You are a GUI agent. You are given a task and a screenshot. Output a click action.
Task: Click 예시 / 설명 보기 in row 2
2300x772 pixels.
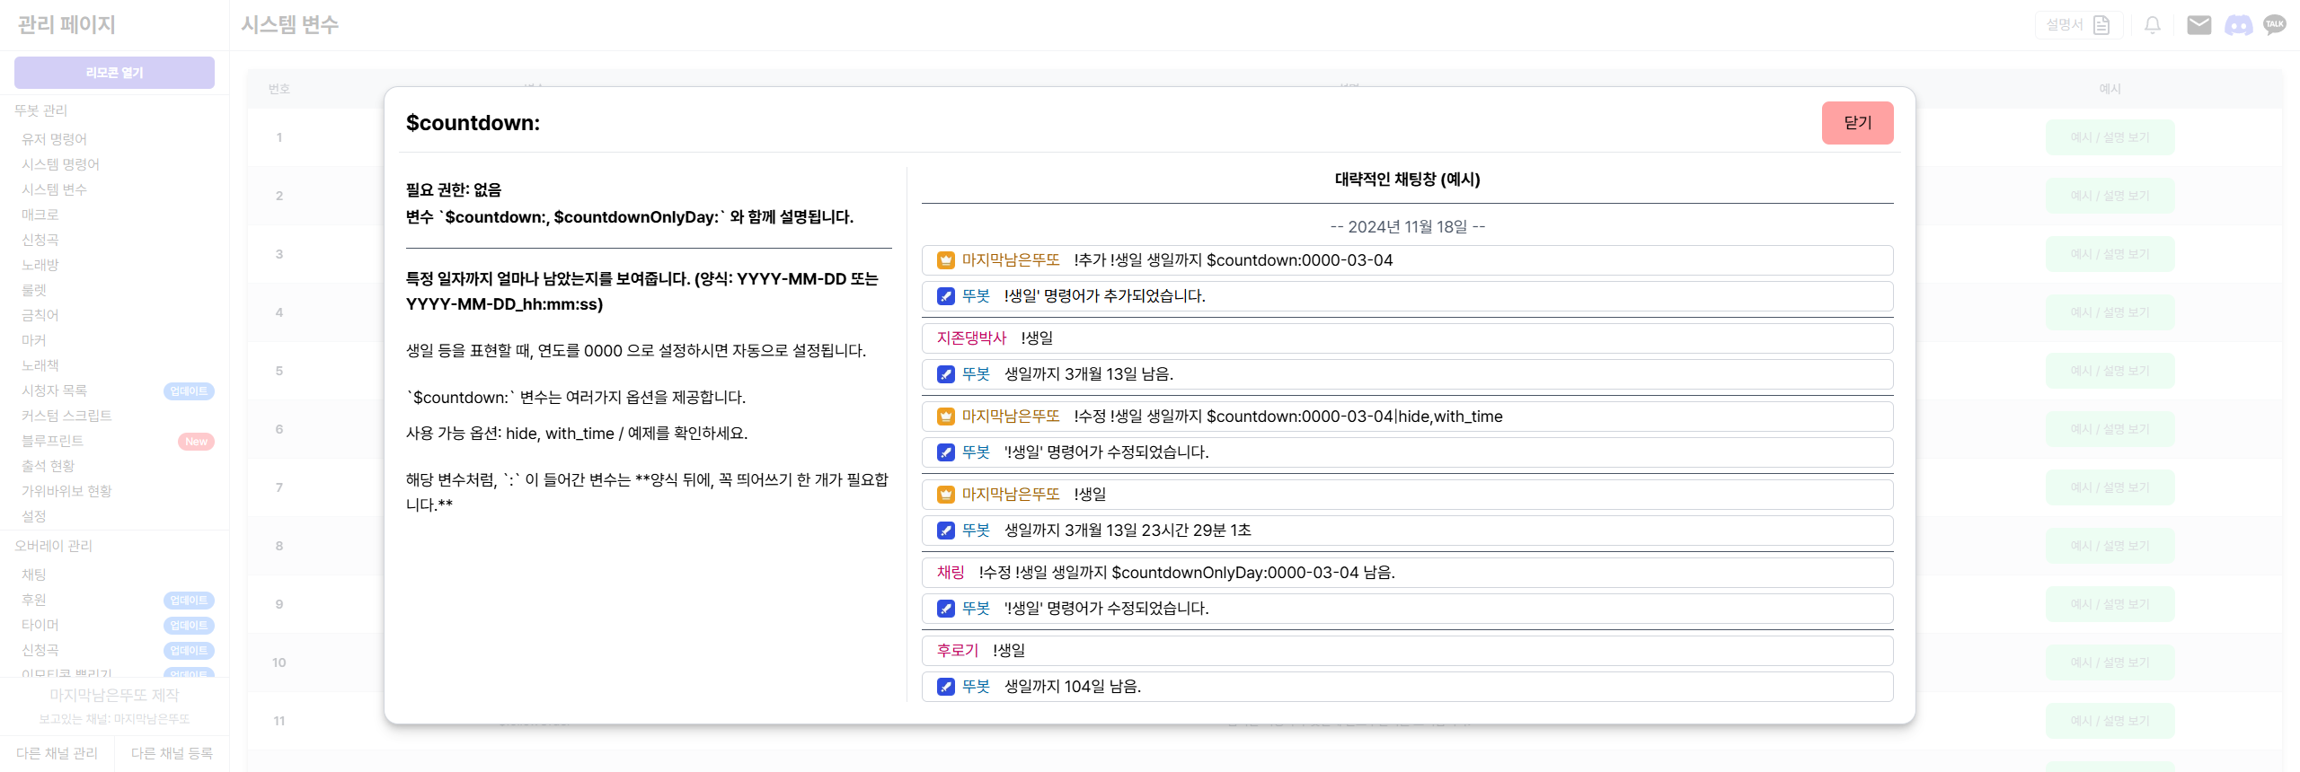click(2110, 196)
